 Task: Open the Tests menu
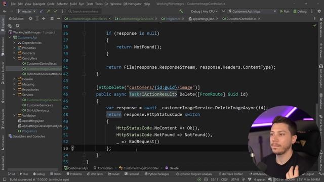point(90,4)
